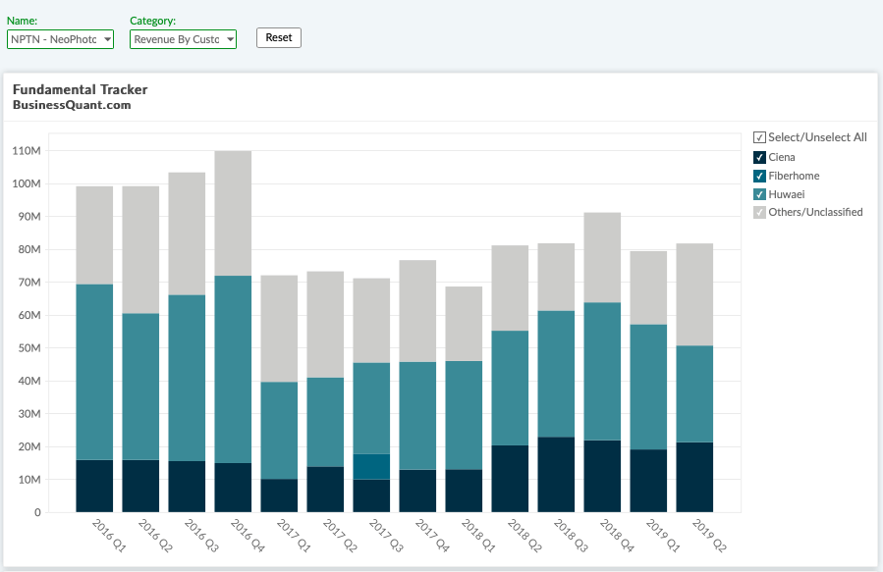The image size is (883, 572).
Task: Select the Huwaei segment of 2016 Q1 bar
Action: [x=94, y=372]
